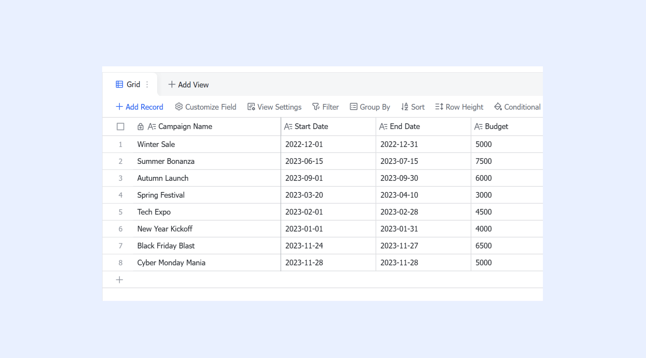Click the budget cell showing 3000
646x358 pixels.
click(507, 195)
